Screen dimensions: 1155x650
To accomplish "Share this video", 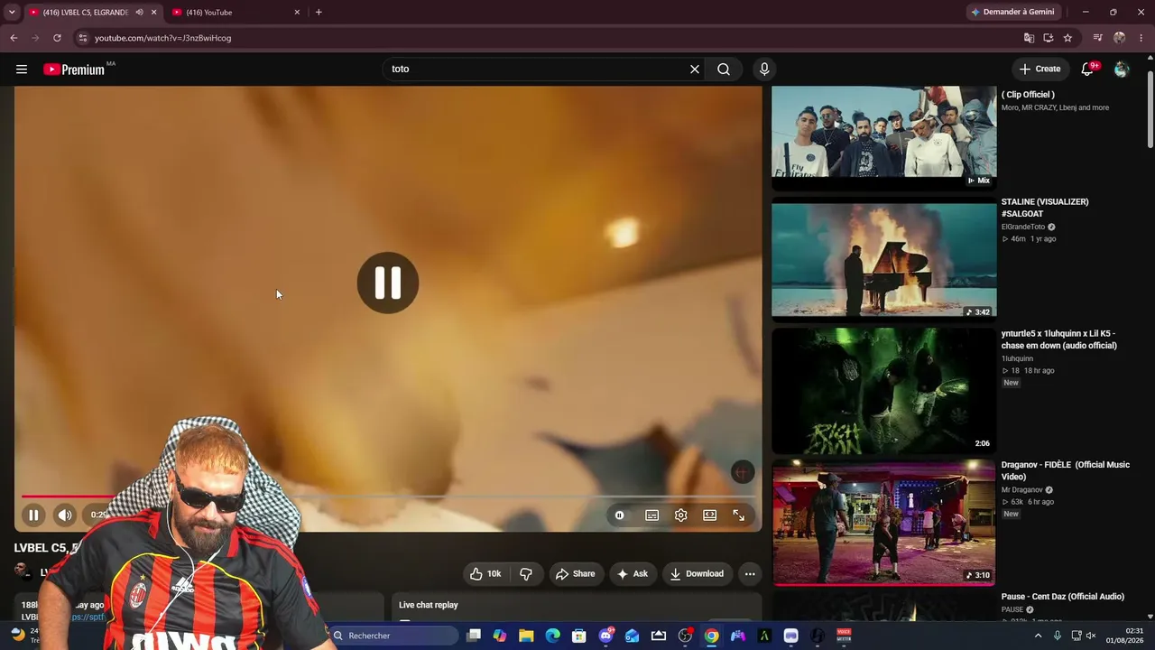I will tap(576, 574).
